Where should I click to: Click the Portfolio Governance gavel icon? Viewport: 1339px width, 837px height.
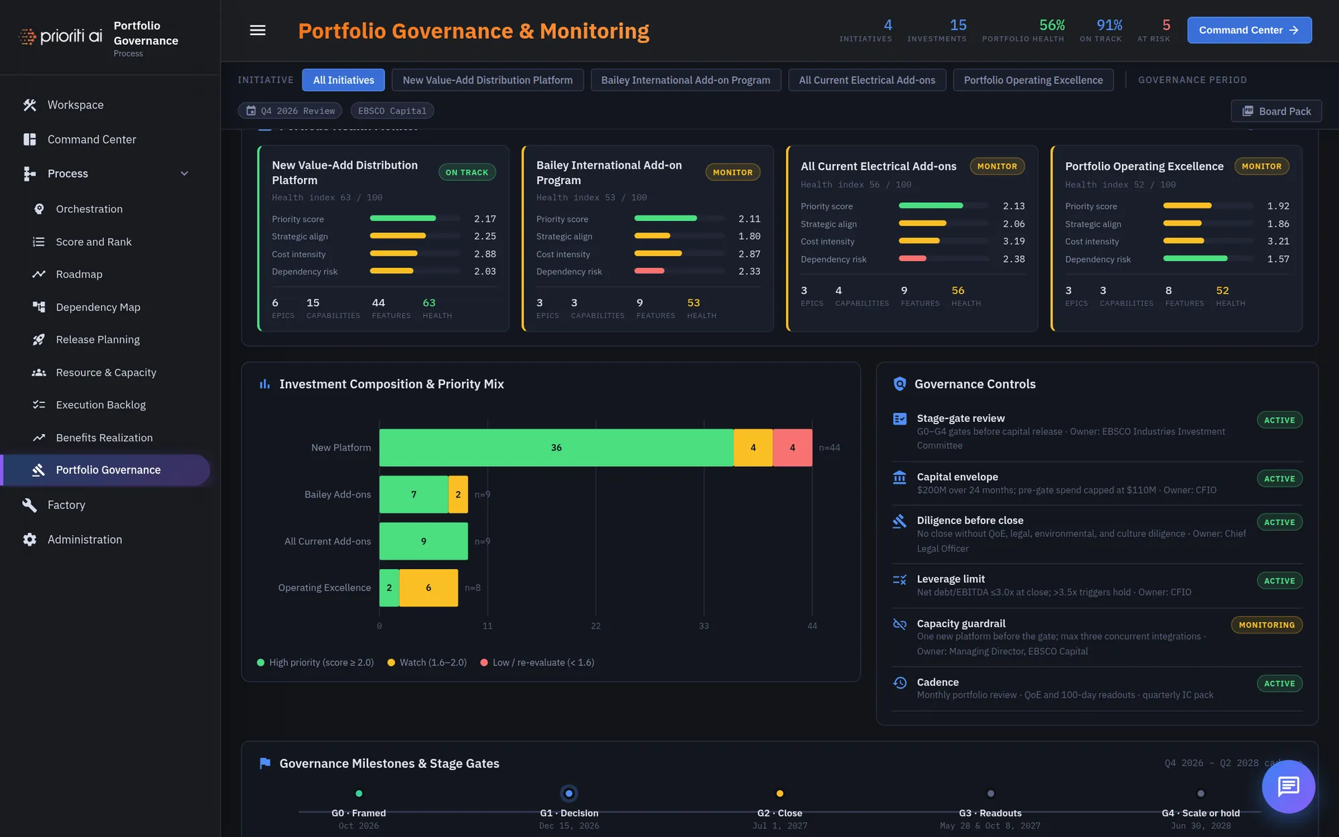click(39, 470)
